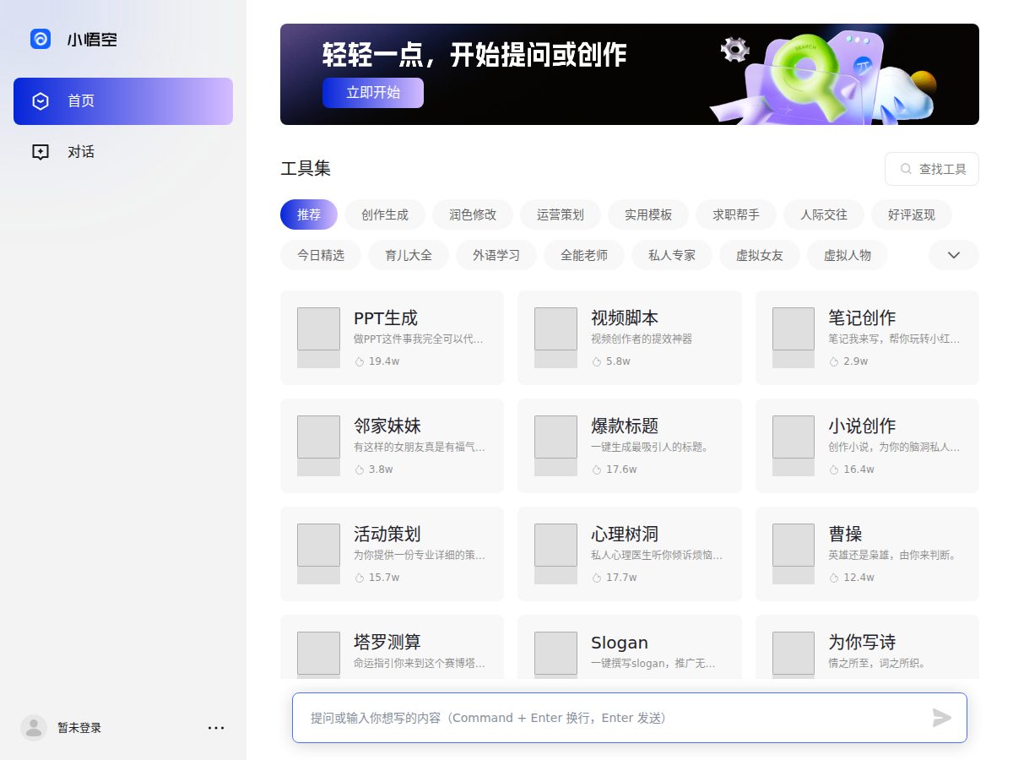This screenshot has width=1013, height=760.
Task: Select the 外语学习 category tab
Action: 496,255
